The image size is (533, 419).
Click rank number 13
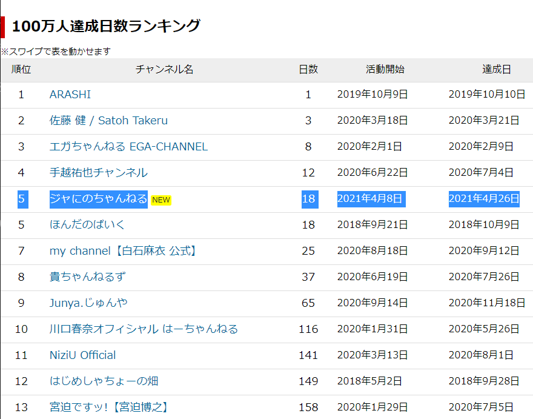tap(21, 407)
